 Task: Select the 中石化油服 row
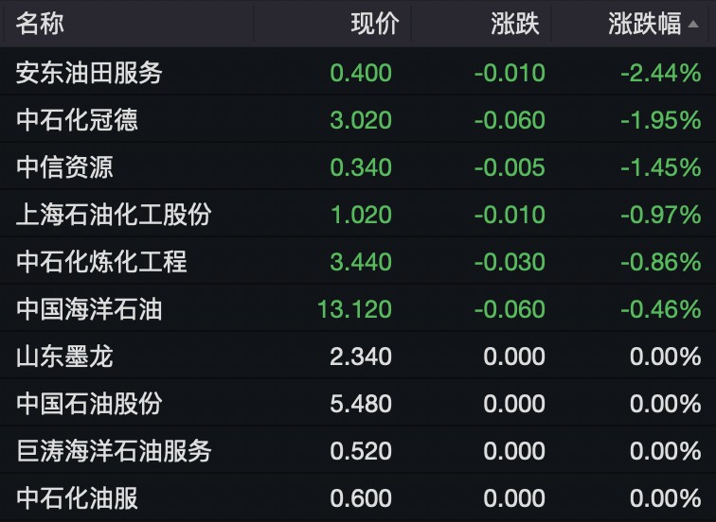click(77, 498)
